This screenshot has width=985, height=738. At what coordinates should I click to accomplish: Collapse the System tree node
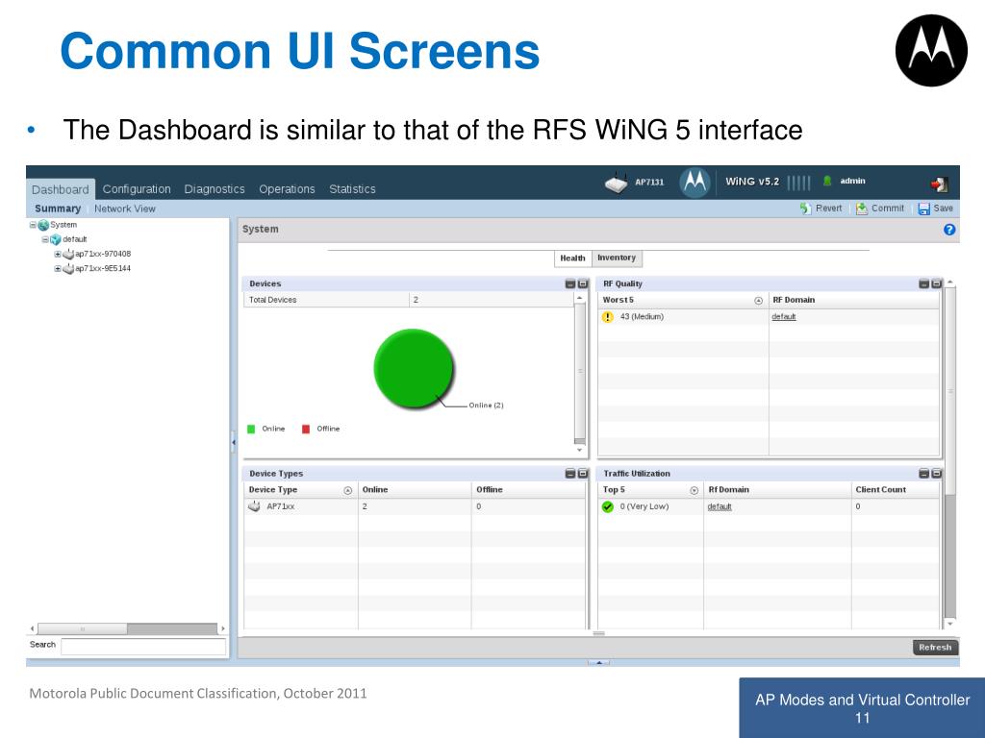(x=33, y=225)
